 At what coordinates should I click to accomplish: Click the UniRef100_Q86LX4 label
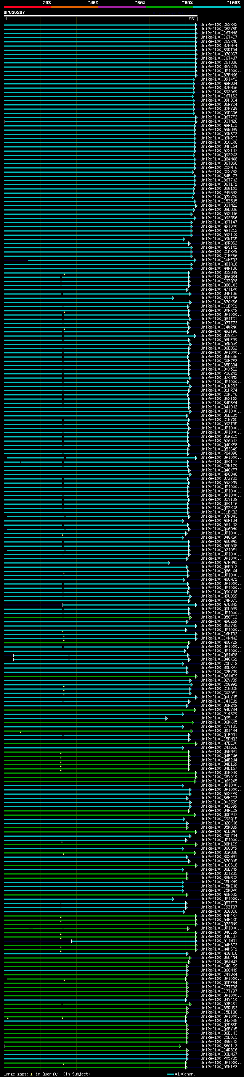pyautogui.click(x=219, y=571)
